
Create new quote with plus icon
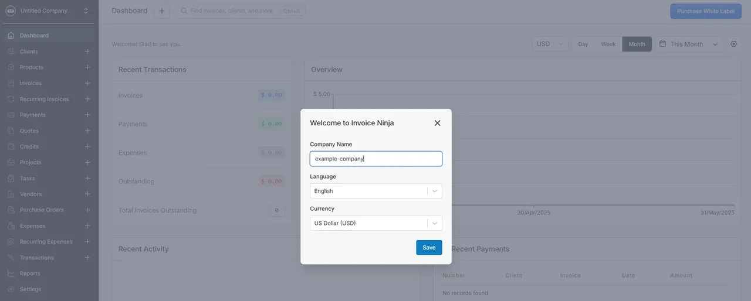[87, 131]
